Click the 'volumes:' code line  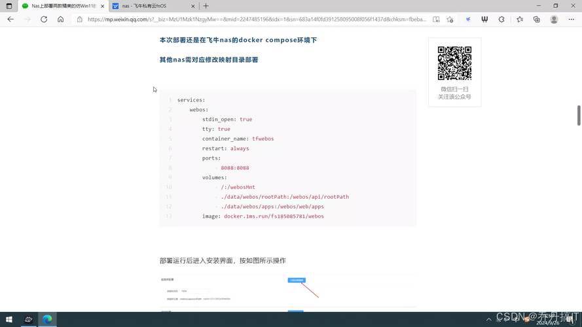pos(215,178)
